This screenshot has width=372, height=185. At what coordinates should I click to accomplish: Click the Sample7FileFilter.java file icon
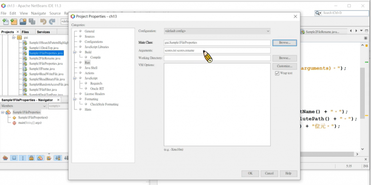coord(25,90)
